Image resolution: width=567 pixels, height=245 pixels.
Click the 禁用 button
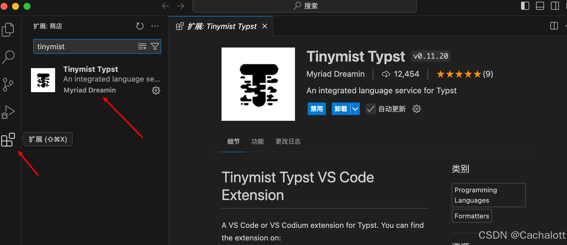[317, 109]
